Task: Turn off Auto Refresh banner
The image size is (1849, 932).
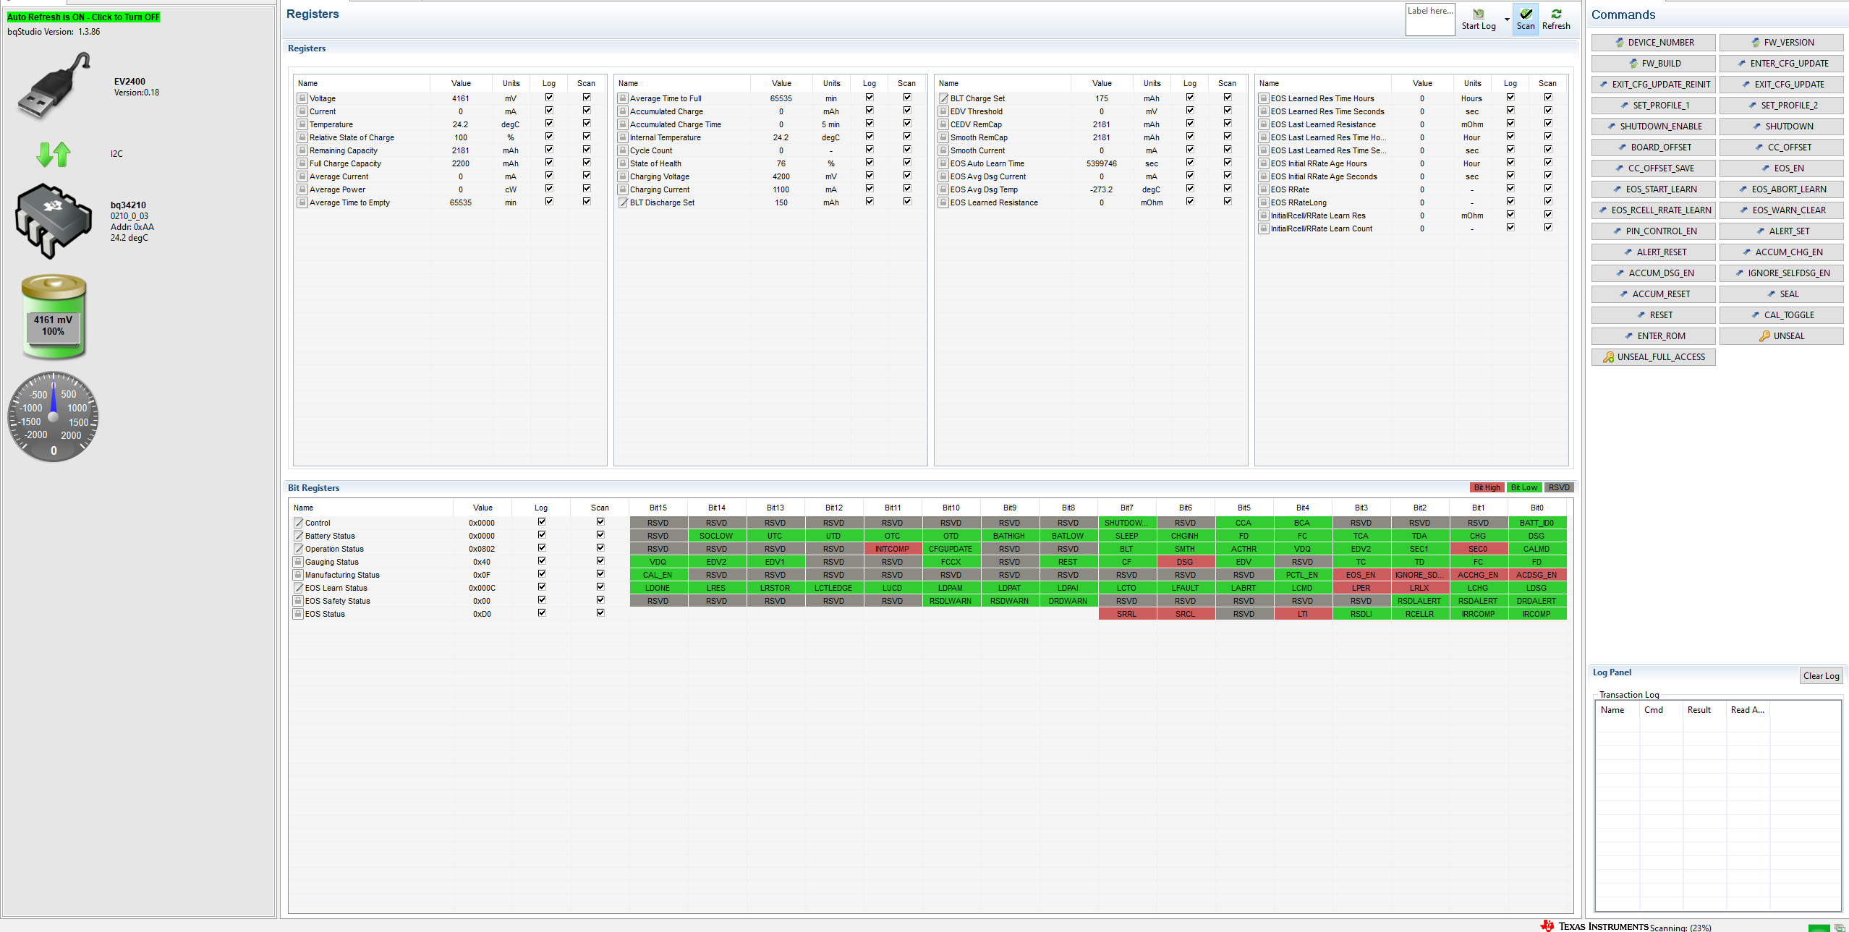Action: 83,17
